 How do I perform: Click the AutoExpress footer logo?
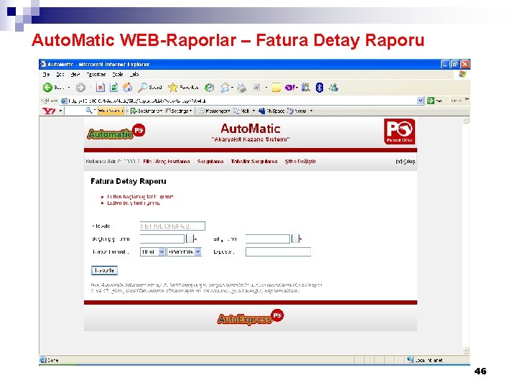[251, 318]
